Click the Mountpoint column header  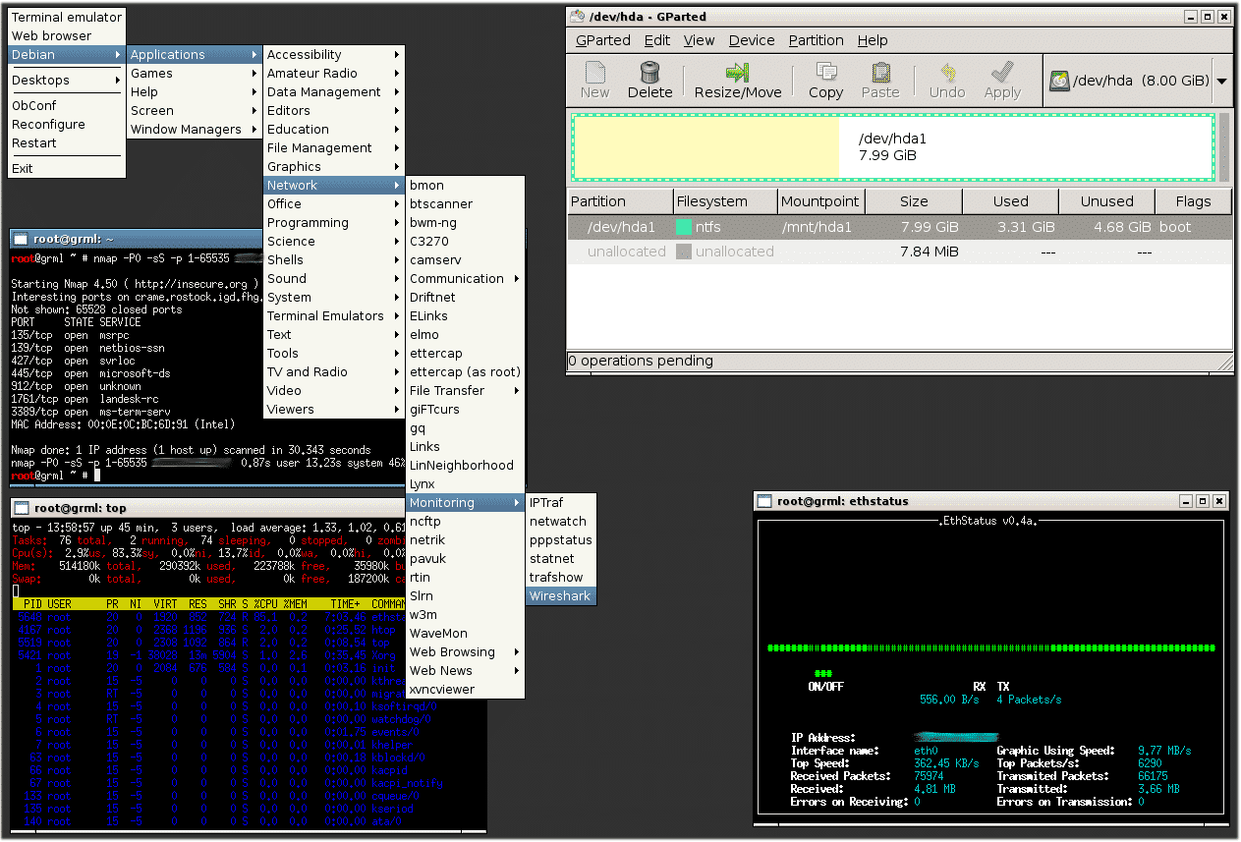point(821,201)
